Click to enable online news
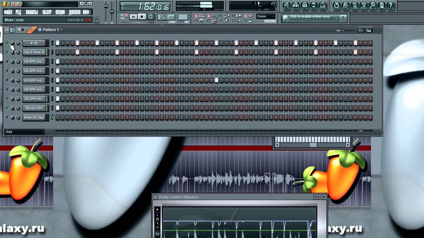The image size is (424, 238). click(310, 17)
